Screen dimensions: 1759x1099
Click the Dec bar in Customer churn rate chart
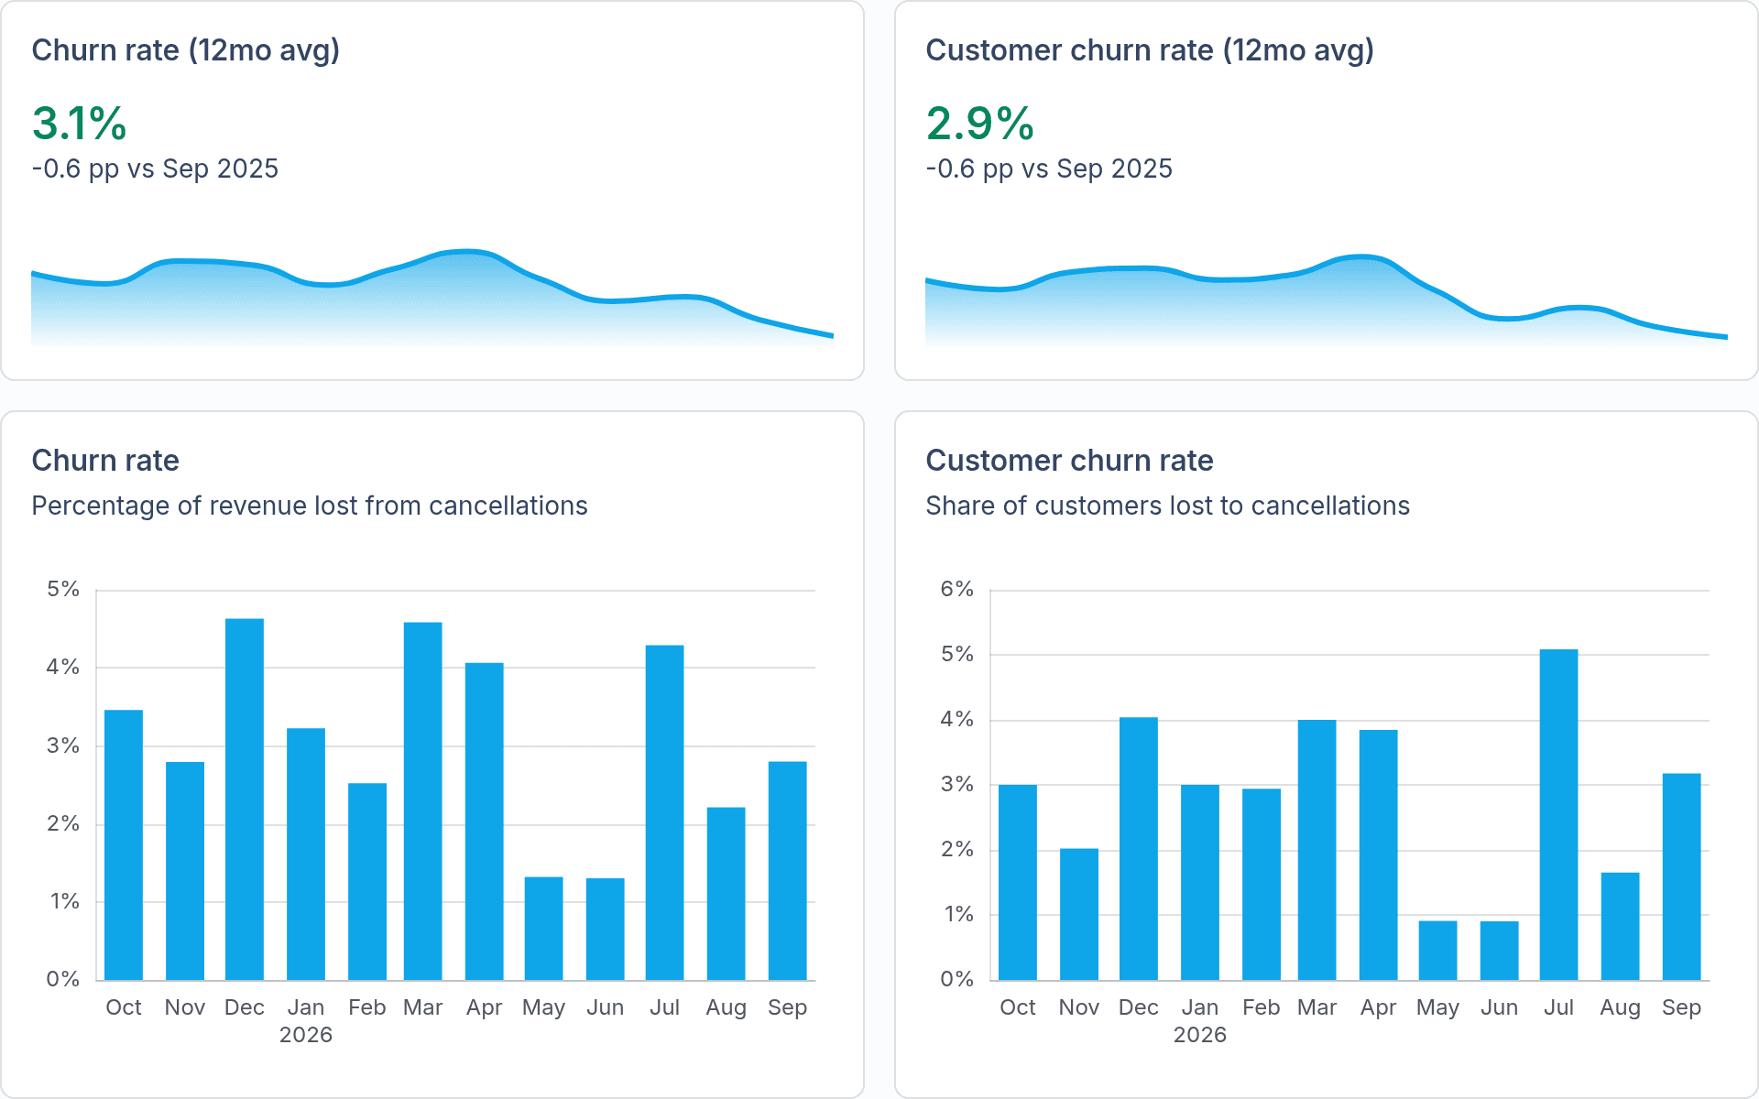pos(1139,848)
